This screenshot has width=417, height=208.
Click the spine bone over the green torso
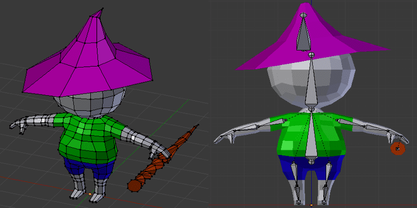(x=311, y=135)
